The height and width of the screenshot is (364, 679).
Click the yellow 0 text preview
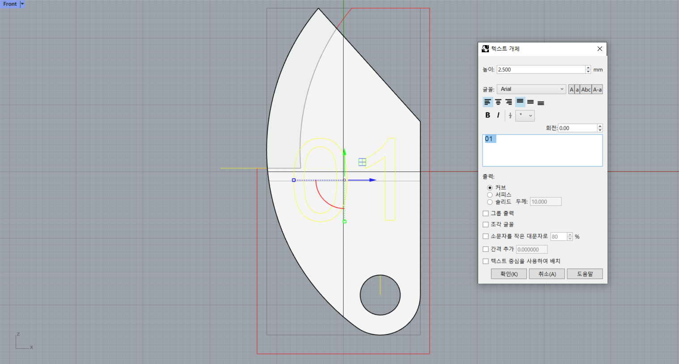(x=320, y=180)
